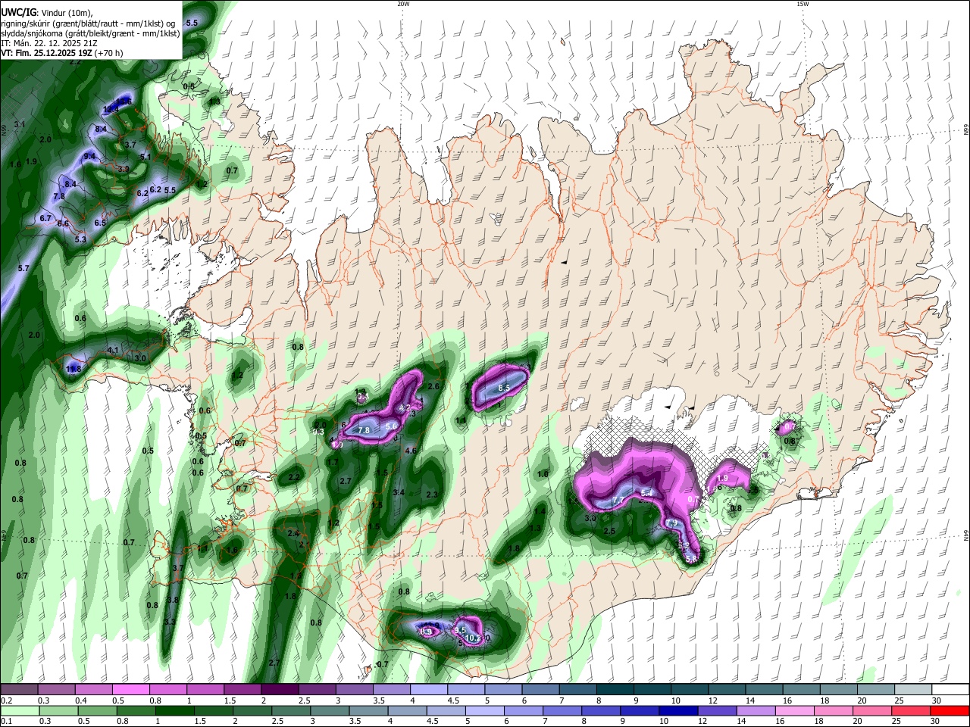The height and width of the screenshot is (727, 970).
Task: Click the "3.1" value near the western edge
Action: pos(20,124)
